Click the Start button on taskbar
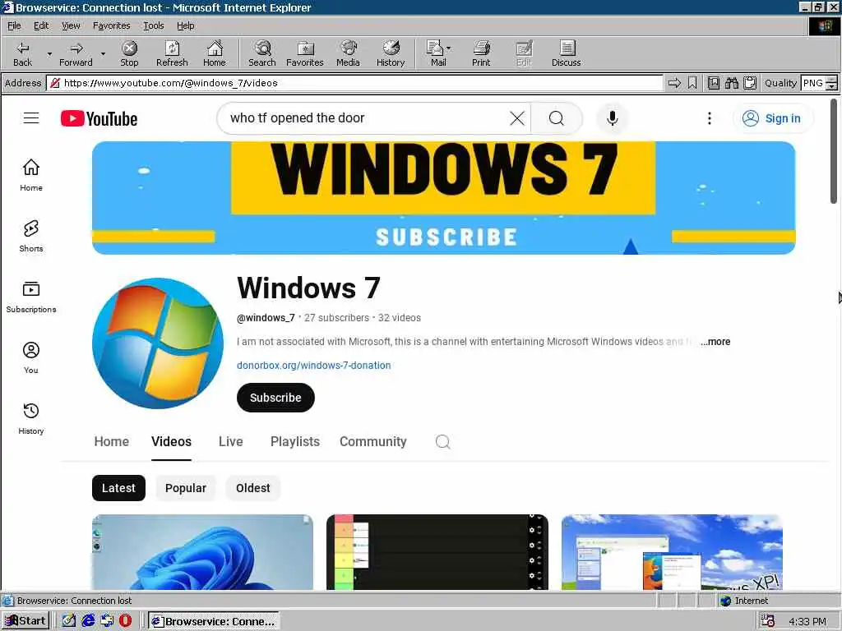The image size is (842, 631). [x=25, y=621]
